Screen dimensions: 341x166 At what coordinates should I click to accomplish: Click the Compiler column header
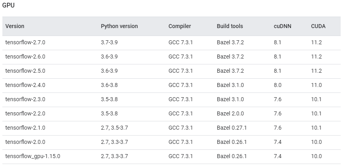pos(180,26)
